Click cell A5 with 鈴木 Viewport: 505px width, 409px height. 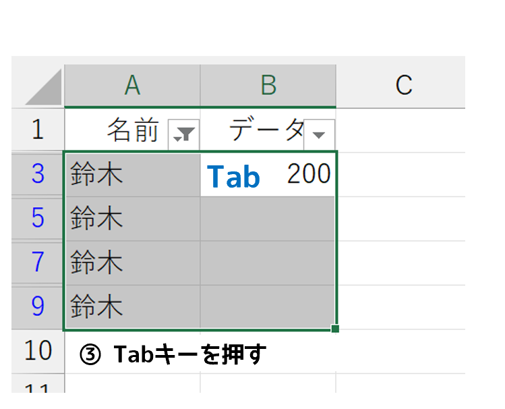(x=132, y=218)
